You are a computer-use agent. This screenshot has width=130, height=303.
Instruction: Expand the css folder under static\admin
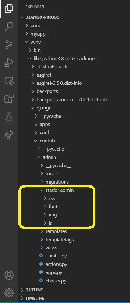point(74,199)
